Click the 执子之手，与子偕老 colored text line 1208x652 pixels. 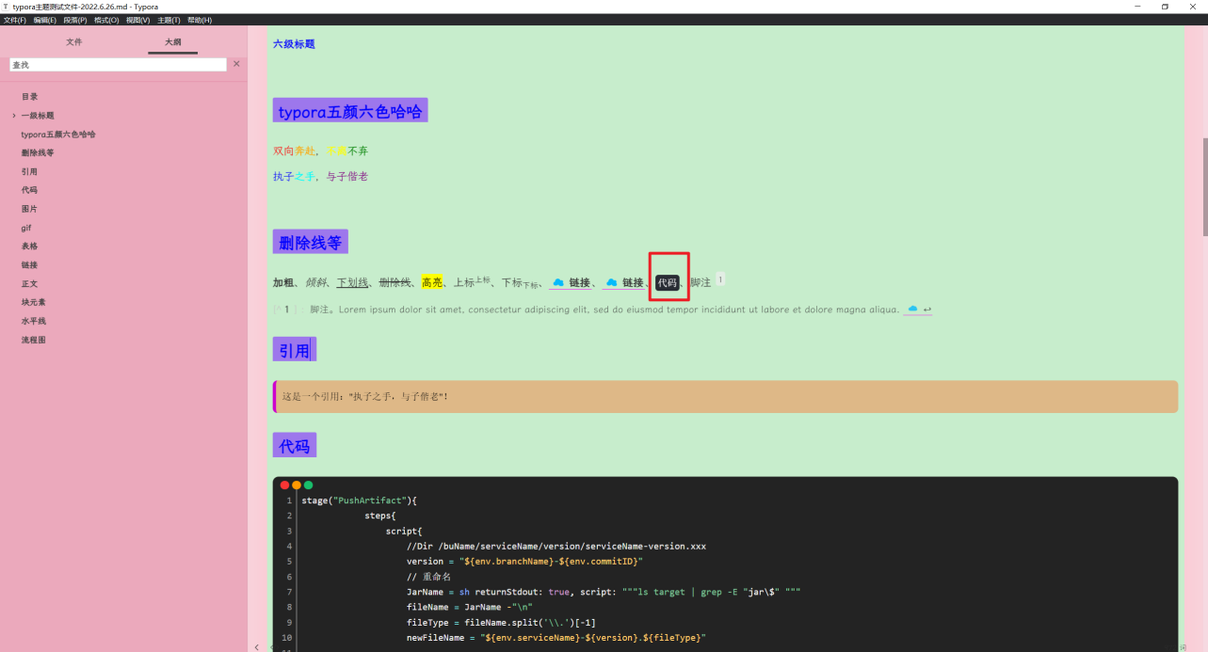[x=320, y=176]
